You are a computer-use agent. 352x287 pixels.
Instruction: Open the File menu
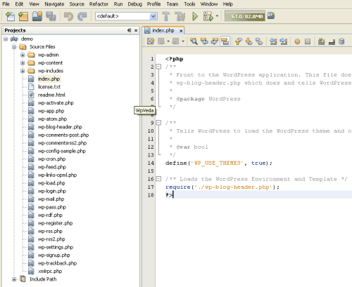(x=6, y=4)
